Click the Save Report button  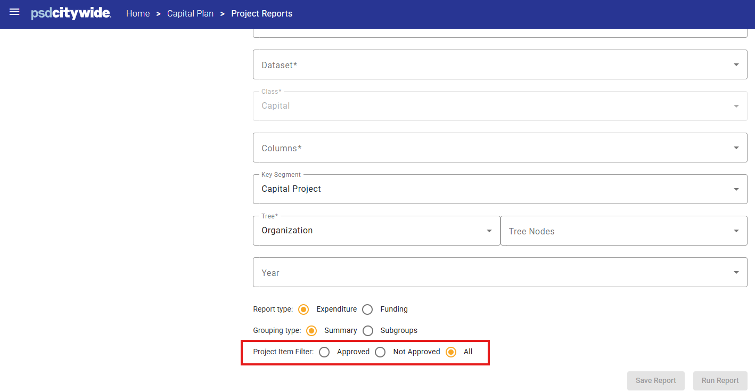click(x=656, y=380)
